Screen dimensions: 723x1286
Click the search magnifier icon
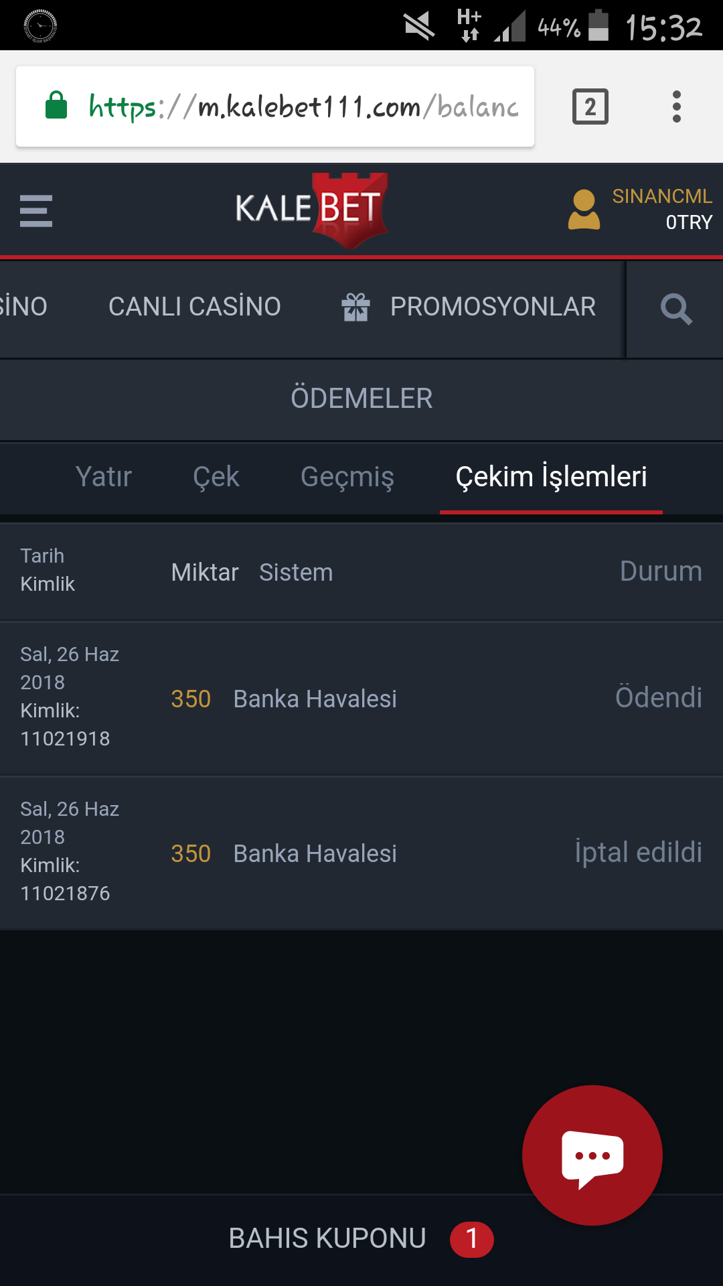coord(676,309)
